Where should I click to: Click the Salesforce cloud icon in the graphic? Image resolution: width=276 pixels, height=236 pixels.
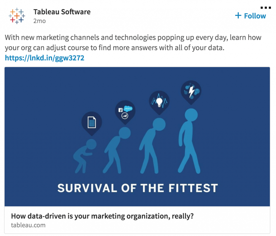coord(128,108)
